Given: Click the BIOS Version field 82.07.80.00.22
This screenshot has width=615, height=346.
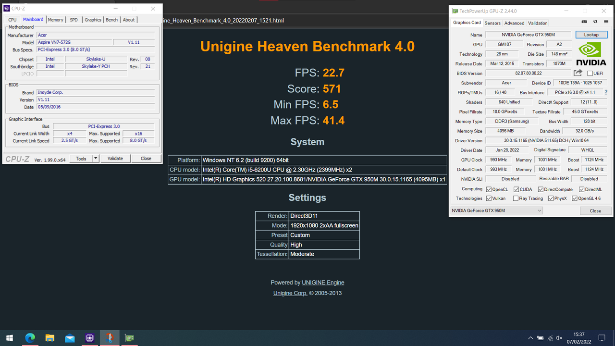Looking at the screenshot, I should 529,73.
